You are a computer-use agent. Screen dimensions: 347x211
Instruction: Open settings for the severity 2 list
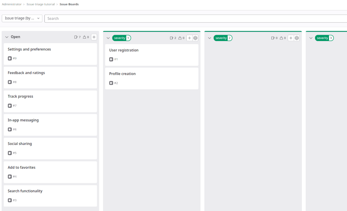point(297,38)
